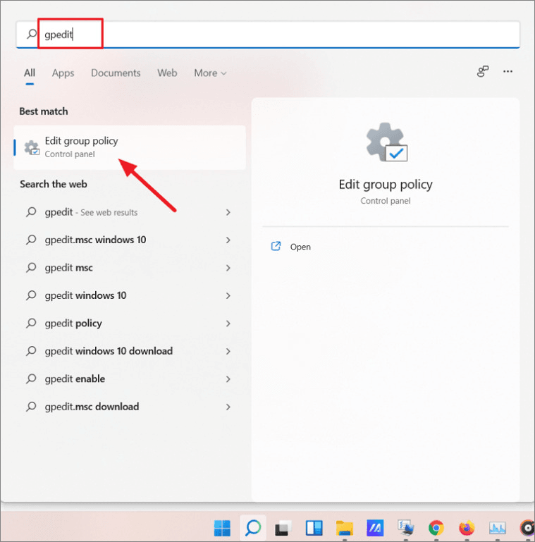Image resolution: width=535 pixels, height=542 pixels.
Task: Expand arrow for 'gpedit windows 10'
Action: point(228,295)
